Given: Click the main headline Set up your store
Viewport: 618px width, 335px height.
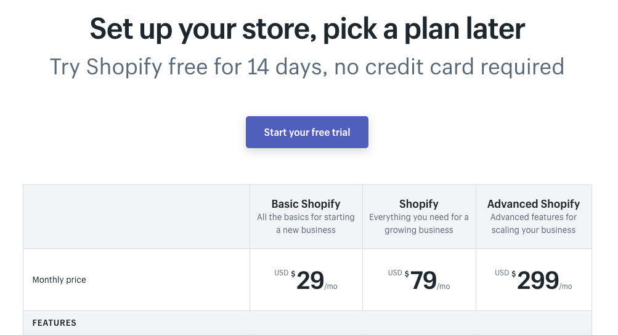Looking at the screenshot, I should [x=307, y=29].
